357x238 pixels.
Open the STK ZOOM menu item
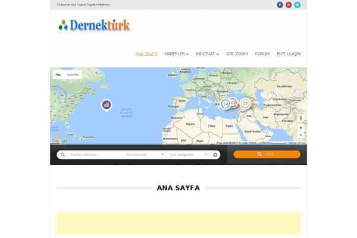[237, 54]
